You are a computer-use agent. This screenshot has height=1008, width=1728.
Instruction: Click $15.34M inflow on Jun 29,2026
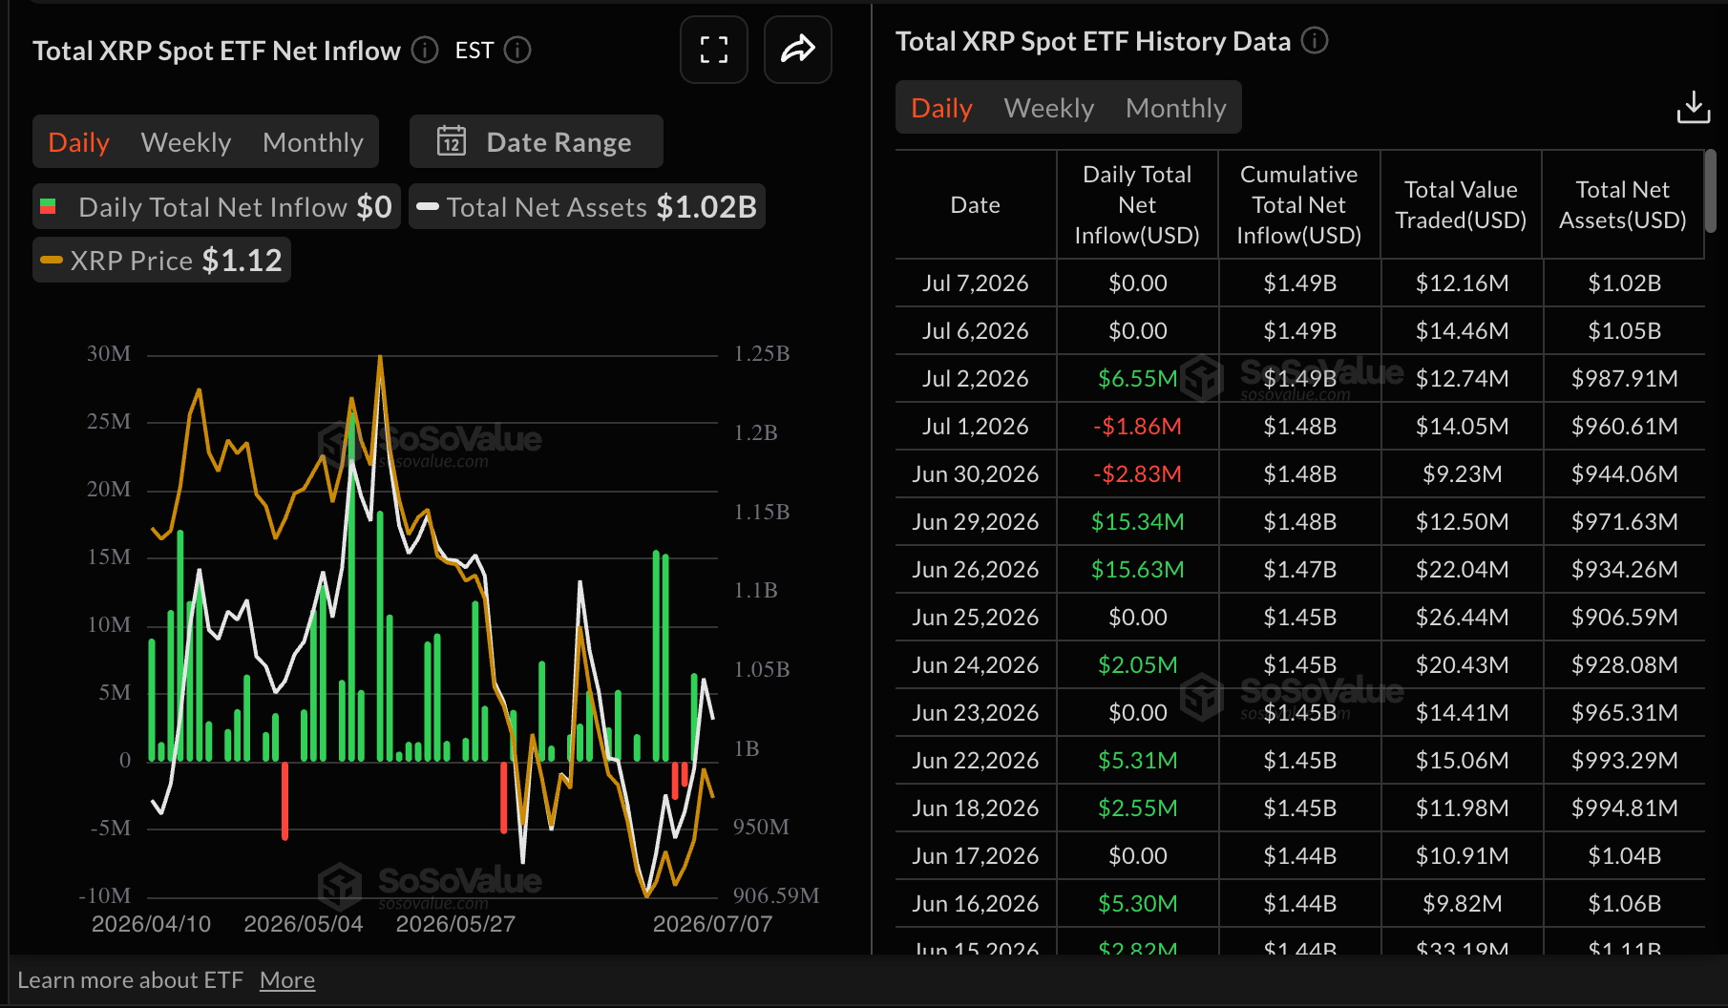coord(1138,522)
